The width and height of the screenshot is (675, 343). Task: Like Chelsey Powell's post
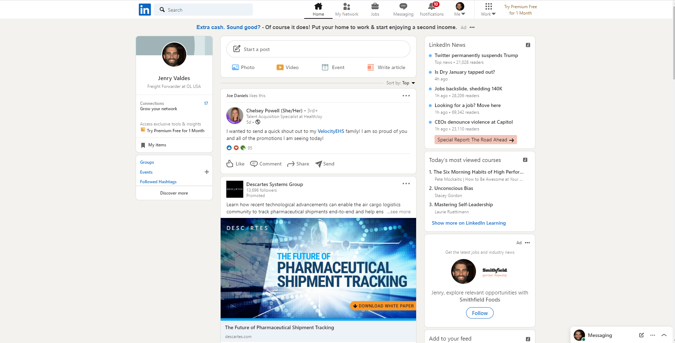pyautogui.click(x=236, y=164)
